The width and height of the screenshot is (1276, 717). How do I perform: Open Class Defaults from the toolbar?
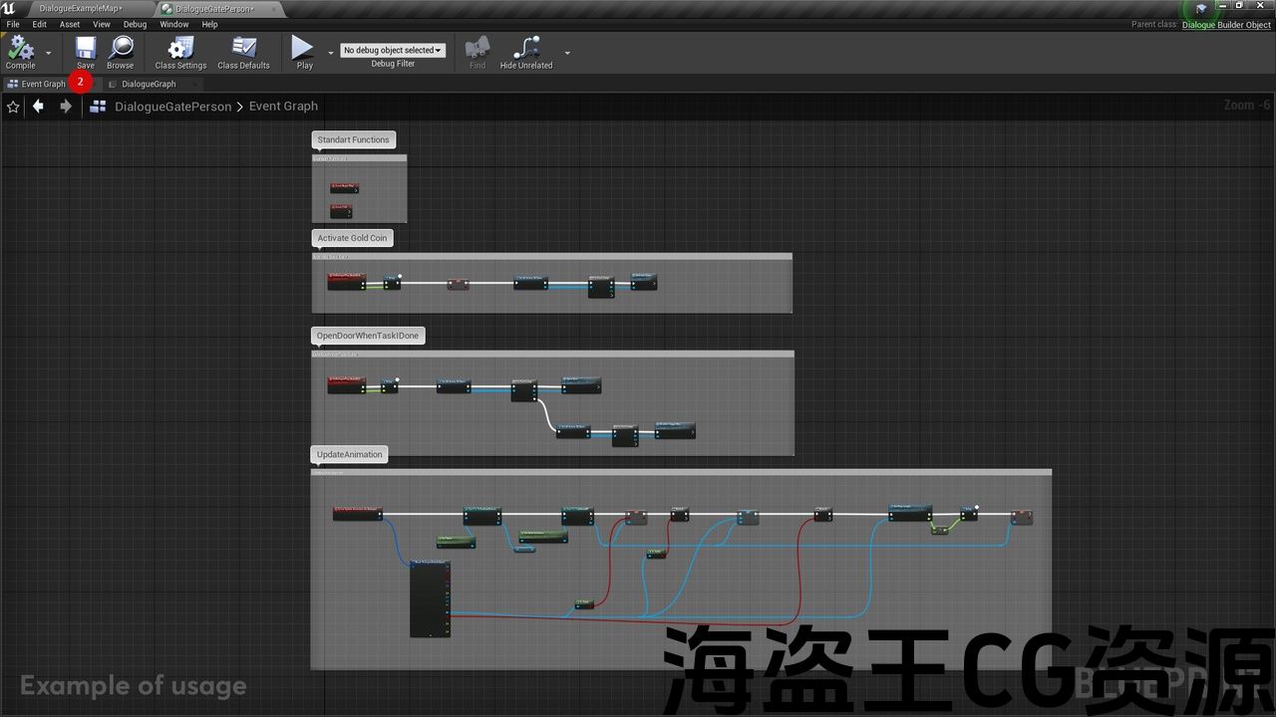[243, 48]
